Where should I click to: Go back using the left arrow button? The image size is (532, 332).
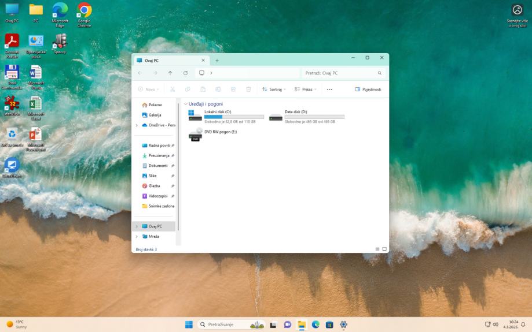coord(140,73)
